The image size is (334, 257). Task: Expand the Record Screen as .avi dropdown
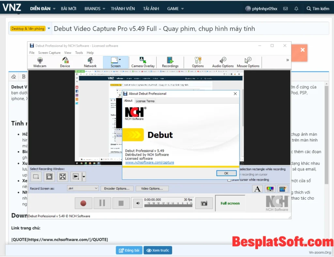click(96, 188)
